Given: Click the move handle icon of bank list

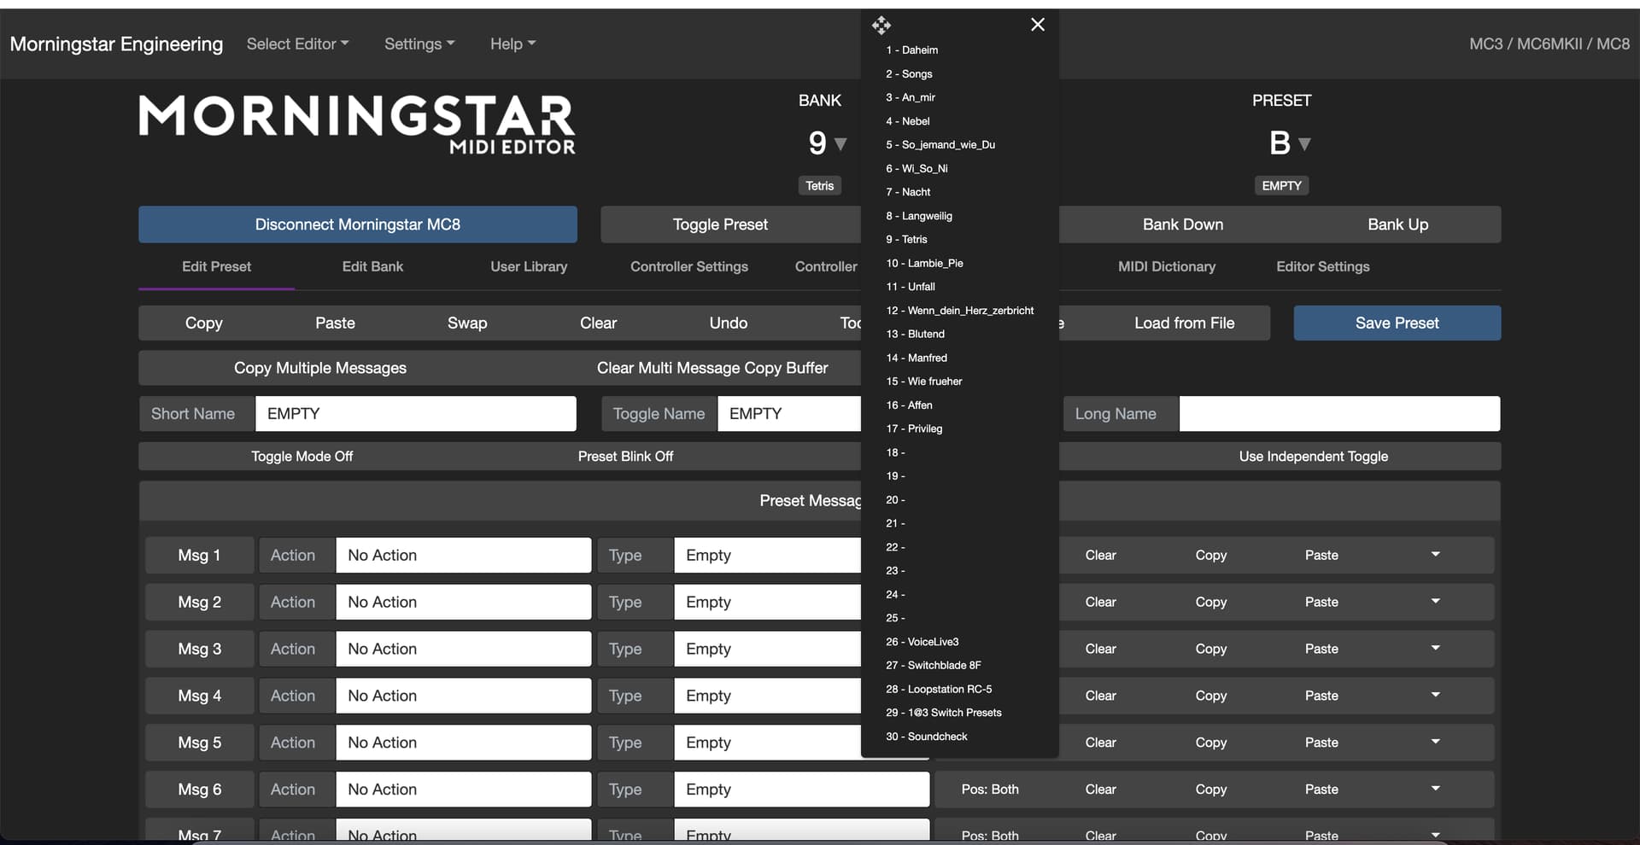Looking at the screenshot, I should 881,26.
